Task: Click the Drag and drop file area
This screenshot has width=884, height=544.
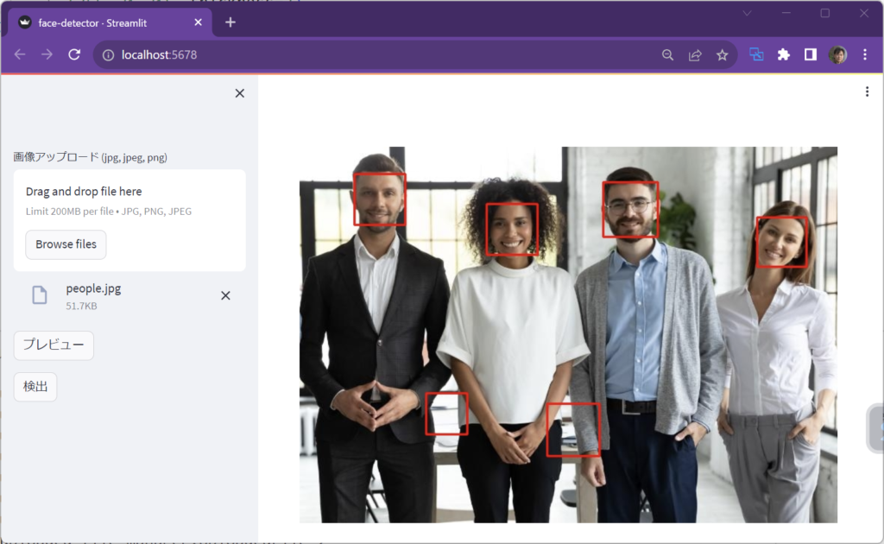Action: [129, 220]
